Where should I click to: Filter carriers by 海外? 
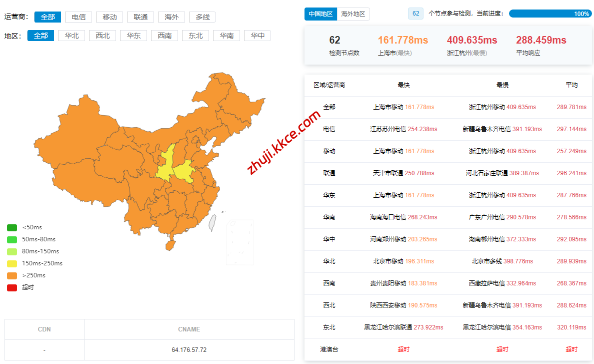click(171, 17)
